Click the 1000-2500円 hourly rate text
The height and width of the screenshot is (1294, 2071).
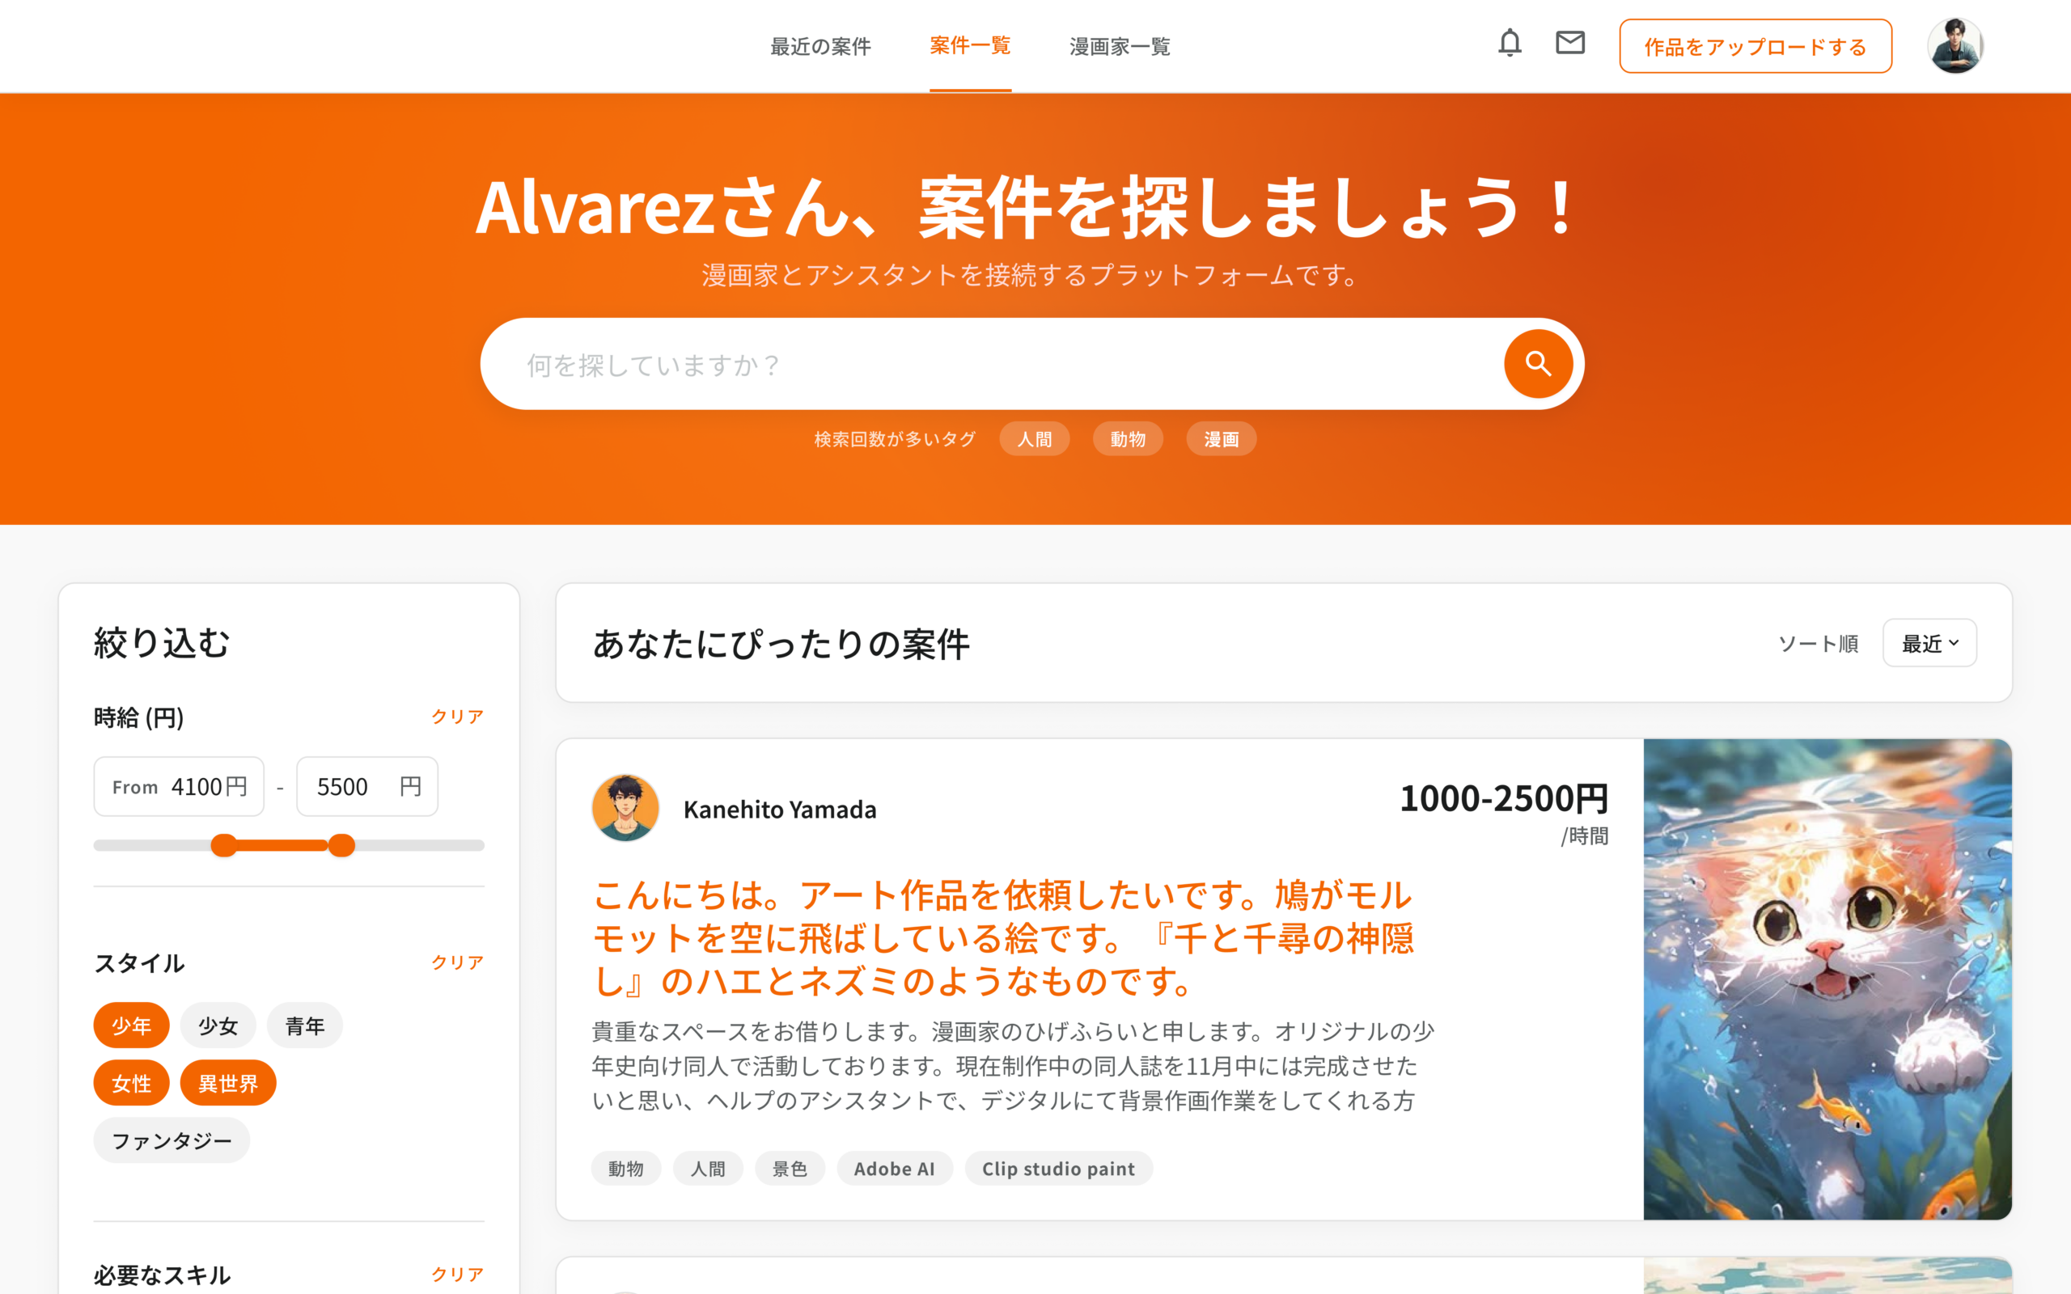coord(1504,799)
